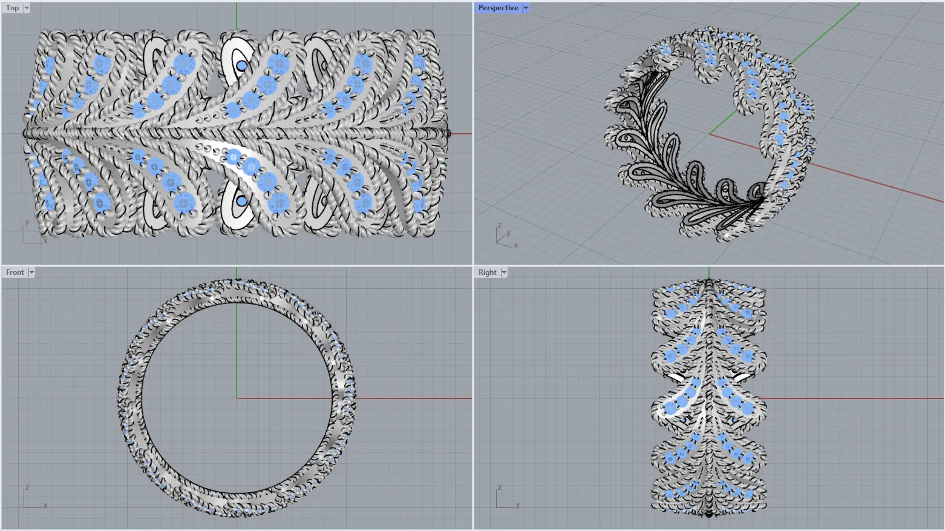Expand the Right viewport dropdown arrow
Viewport: 945px width, 531px height.
[x=504, y=272]
